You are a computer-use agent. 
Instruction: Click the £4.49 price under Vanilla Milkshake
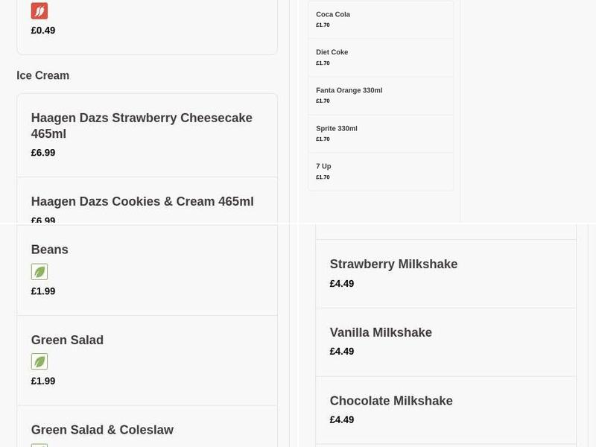(x=342, y=352)
